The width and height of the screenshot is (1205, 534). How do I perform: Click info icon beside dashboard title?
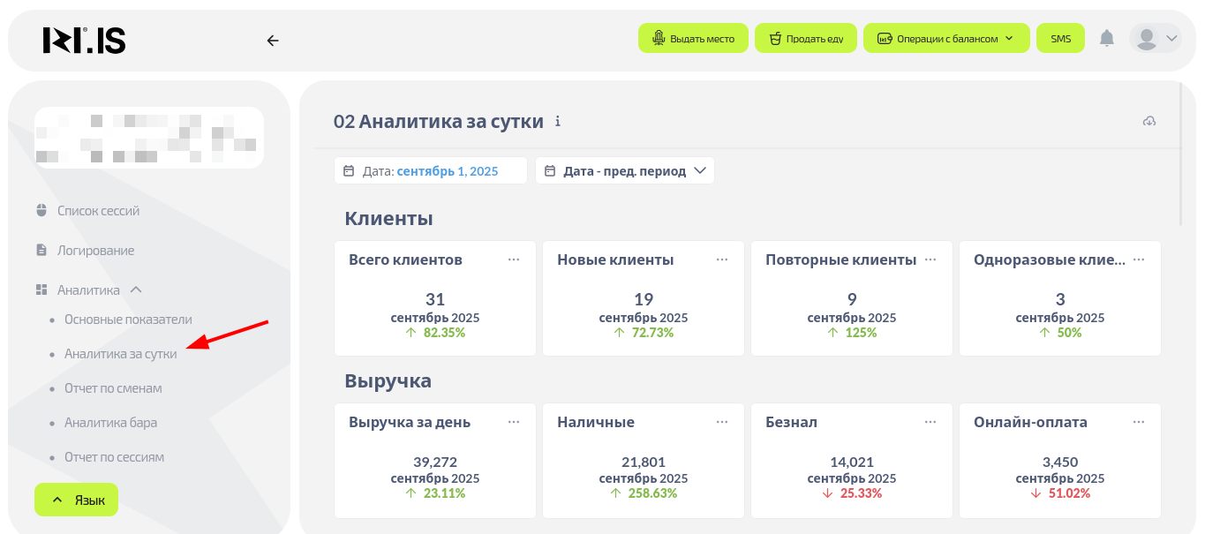[557, 122]
